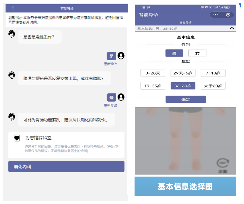Select the 29天~6岁 age option
The image size is (244, 204).
pos(183,73)
